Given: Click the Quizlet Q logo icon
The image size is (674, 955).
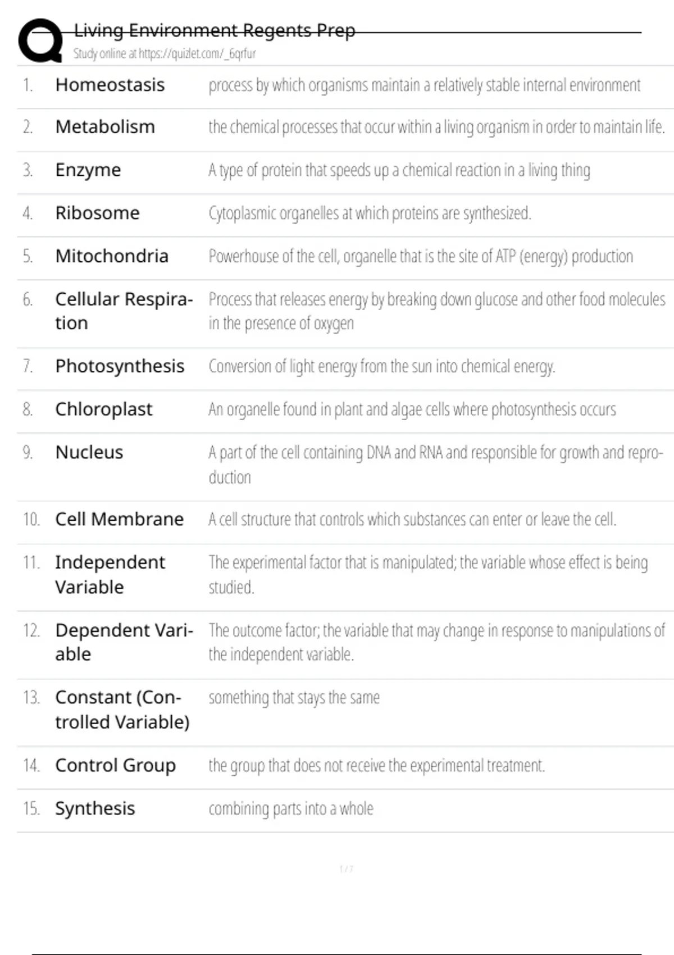Looking at the screenshot, I should [40, 40].
